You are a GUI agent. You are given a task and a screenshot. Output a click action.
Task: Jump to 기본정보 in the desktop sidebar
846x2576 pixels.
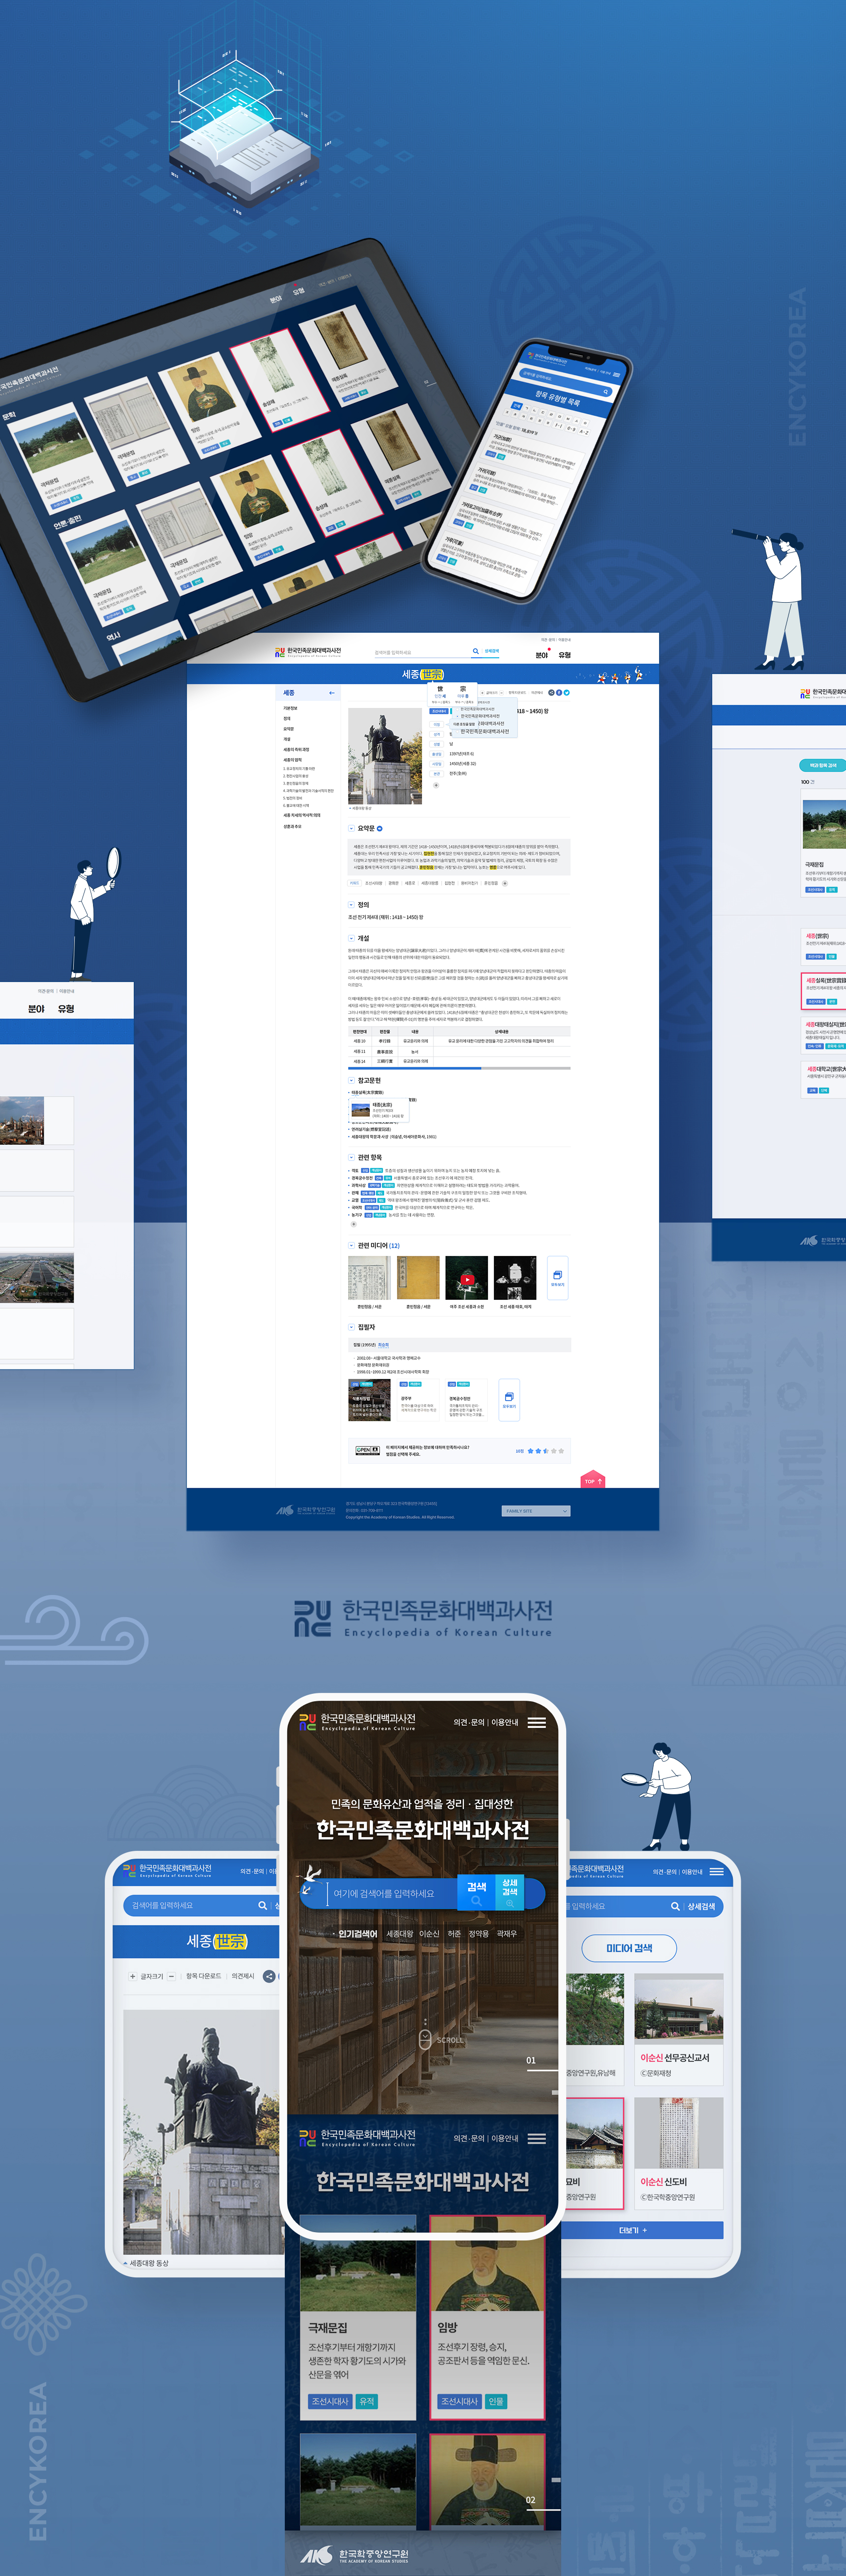pyautogui.click(x=290, y=708)
